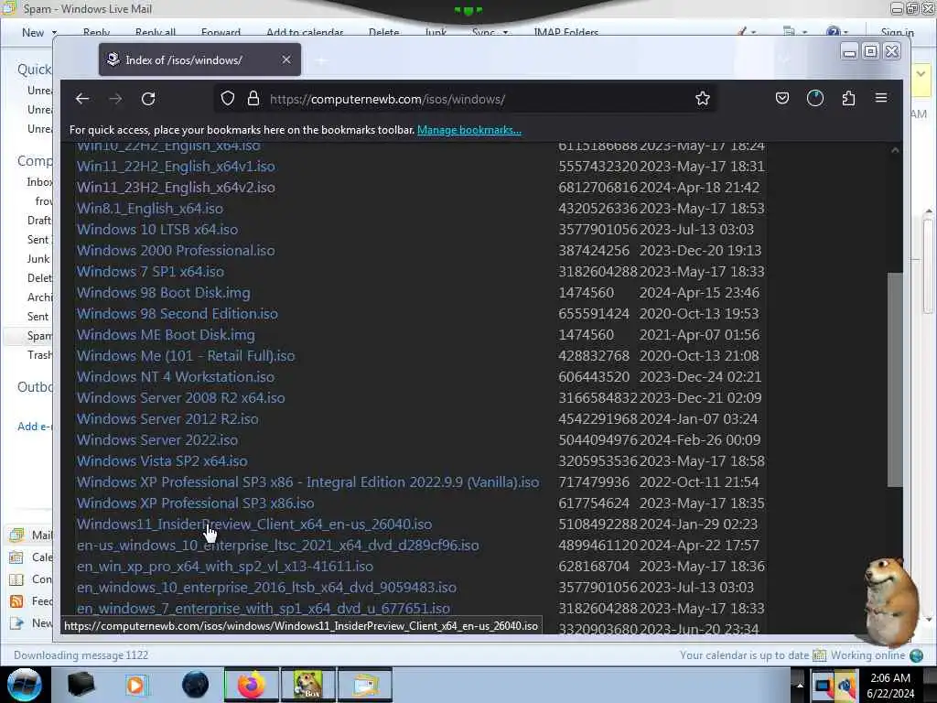Open Windows XP Professional SP3 x86.iso
This screenshot has width=937, height=703.
(196, 503)
